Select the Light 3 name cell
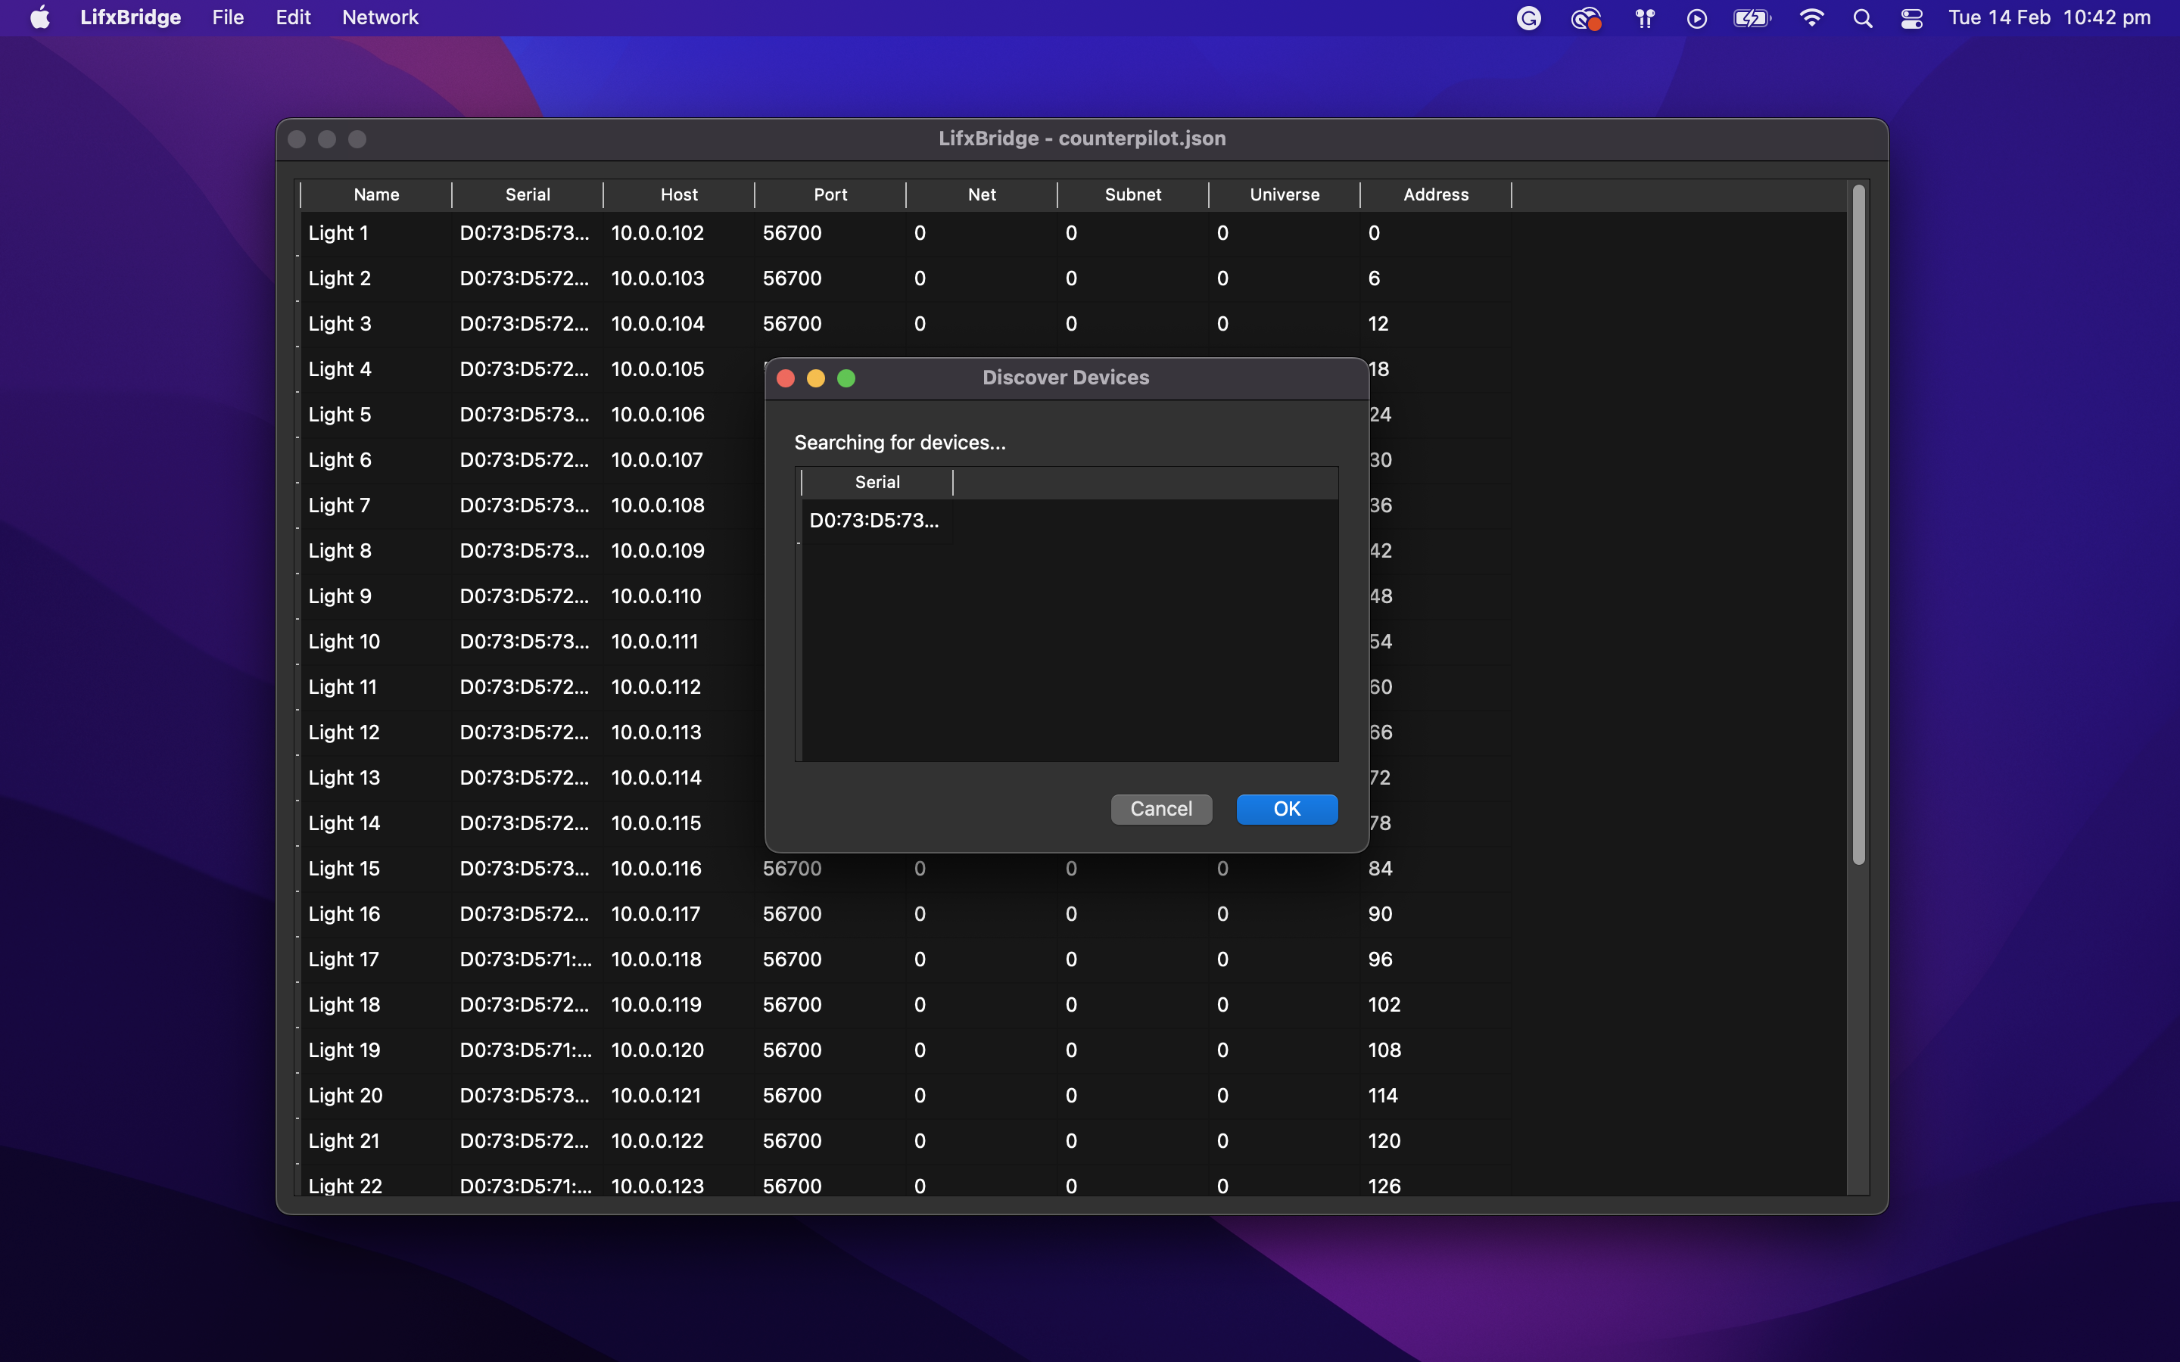 [375, 325]
